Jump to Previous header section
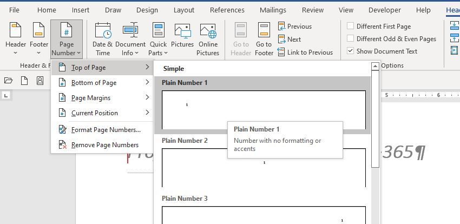The image size is (460, 224). [x=294, y=27]
